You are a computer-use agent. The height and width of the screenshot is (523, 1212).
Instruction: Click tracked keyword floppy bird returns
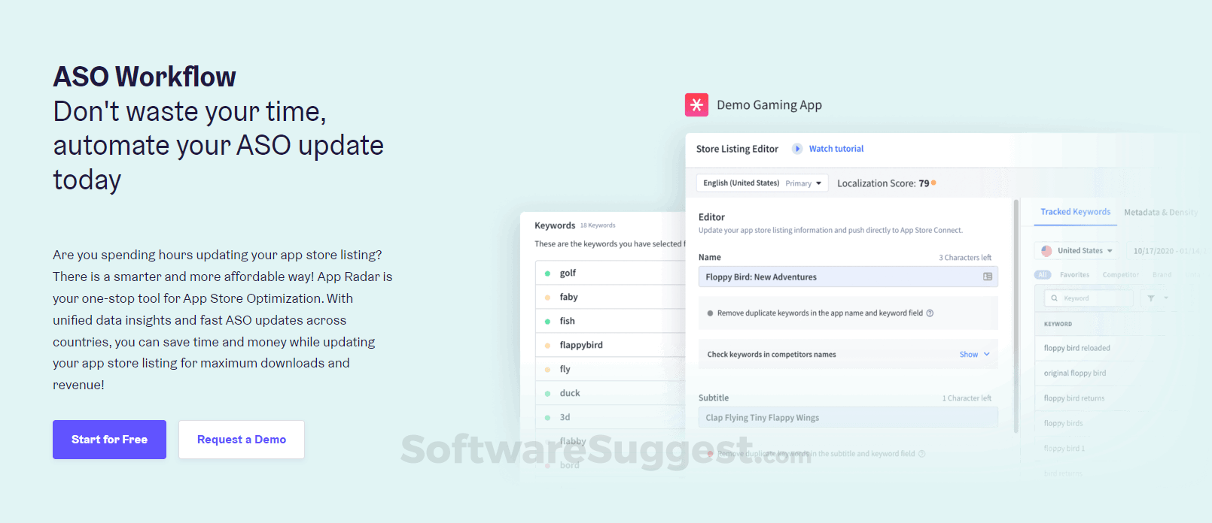click(x=1074, y=398)
